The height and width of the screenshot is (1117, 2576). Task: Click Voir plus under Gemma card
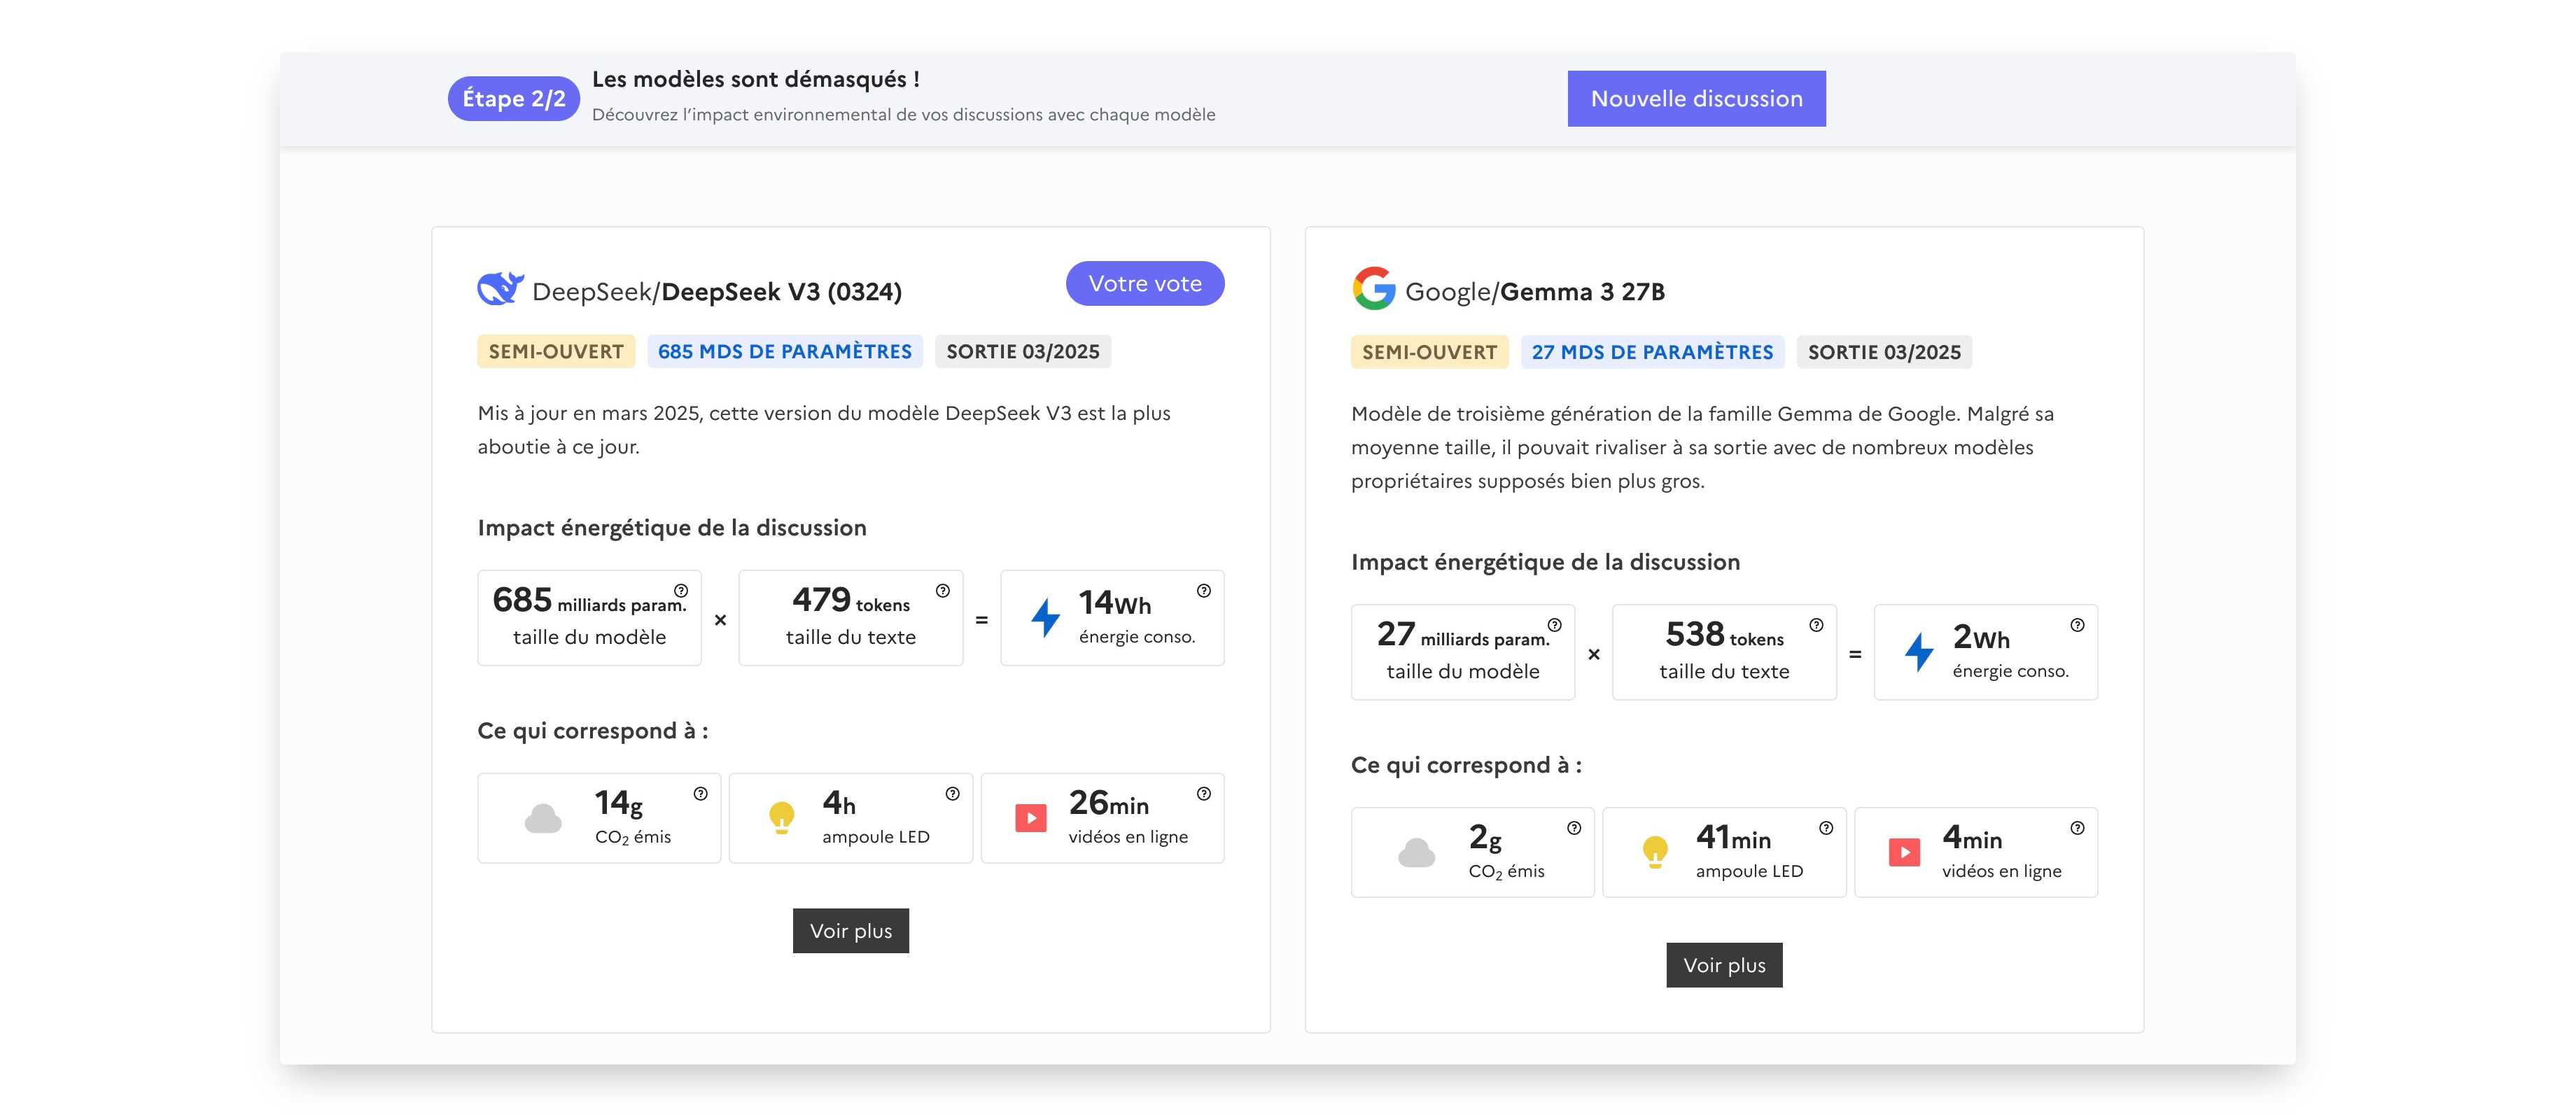(1724, 964)
